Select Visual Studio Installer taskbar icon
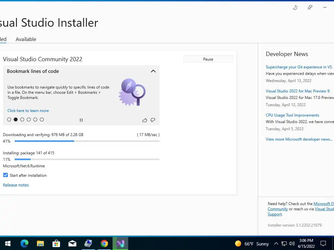 pos(120,243)
